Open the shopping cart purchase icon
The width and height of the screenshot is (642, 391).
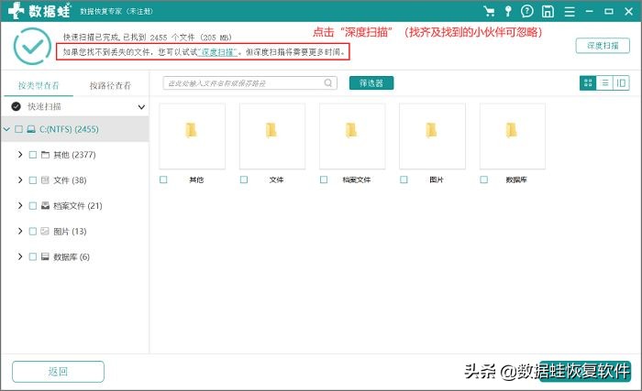[x=489, y=11]
